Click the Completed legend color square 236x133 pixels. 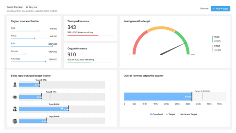click(x=151, y=114)
